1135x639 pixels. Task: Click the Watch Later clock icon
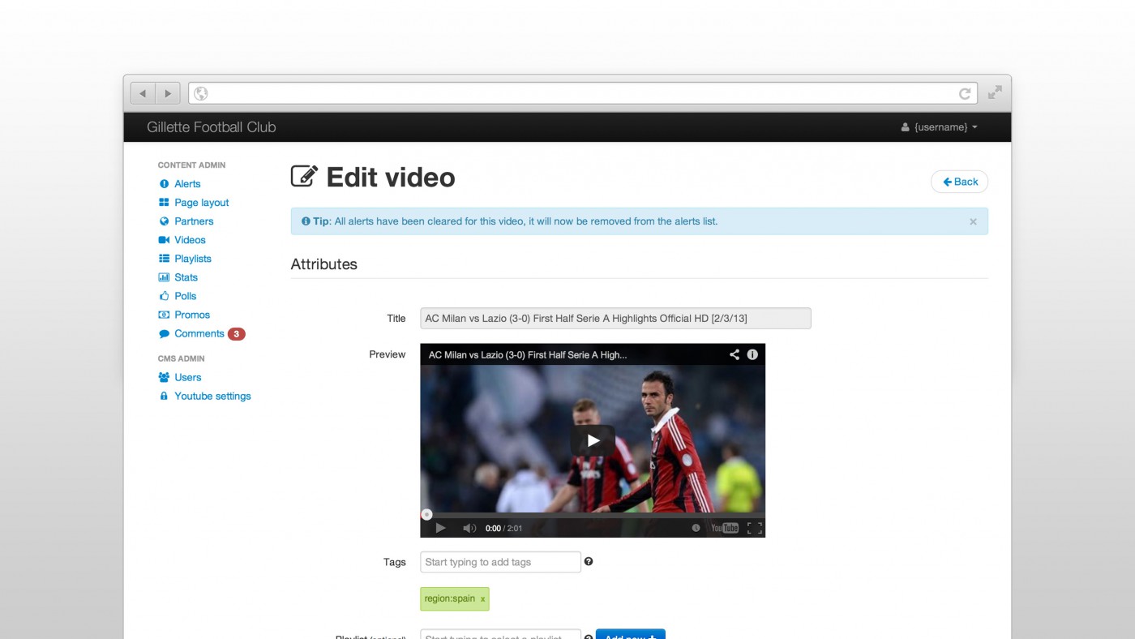point(696,528)
